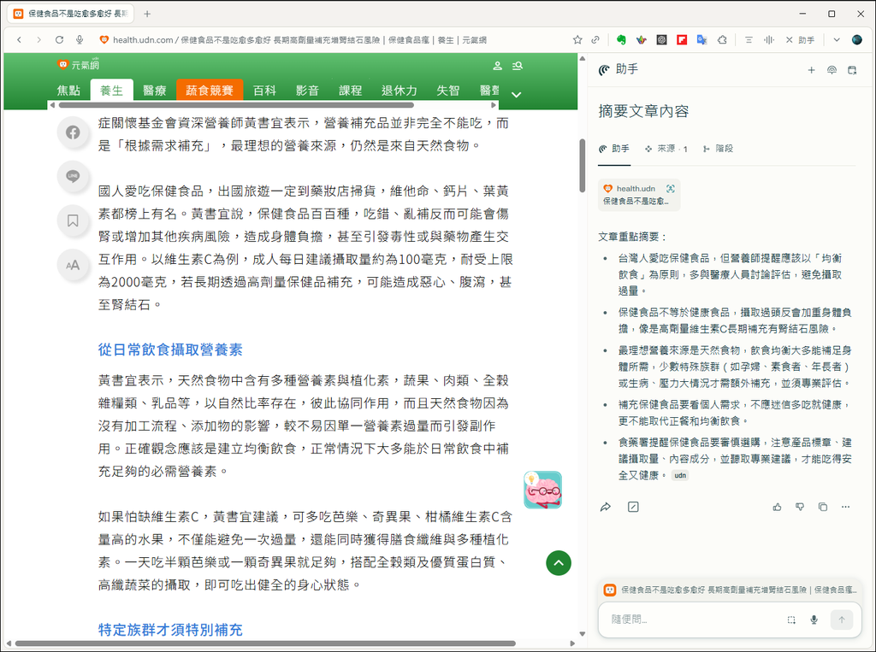
Task: Go back to the previous page
Action: 19,39
